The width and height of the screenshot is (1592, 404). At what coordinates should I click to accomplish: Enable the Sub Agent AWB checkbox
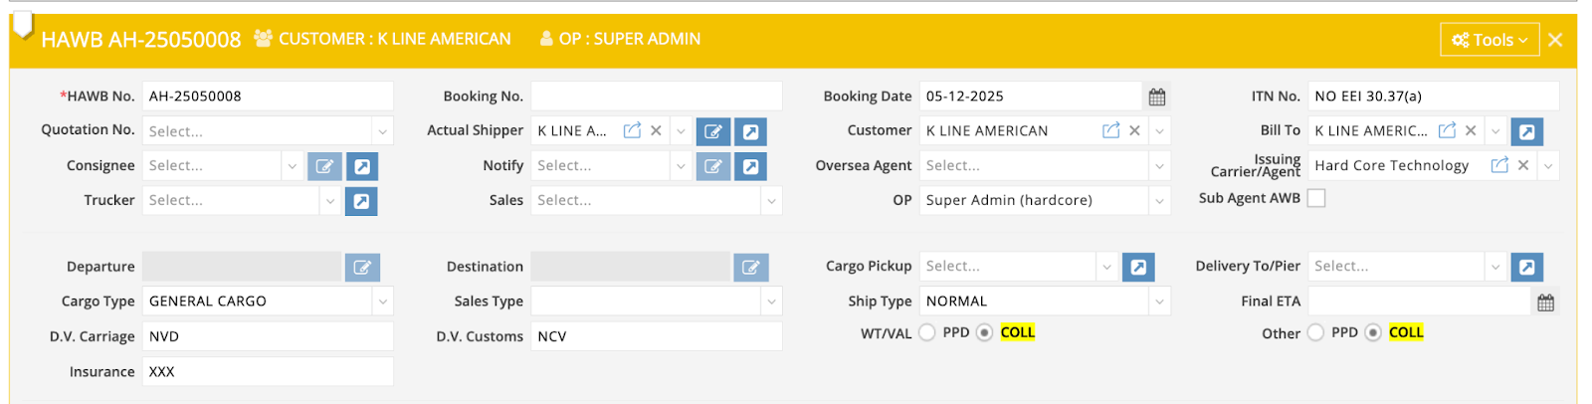[x=1316, y=198]
